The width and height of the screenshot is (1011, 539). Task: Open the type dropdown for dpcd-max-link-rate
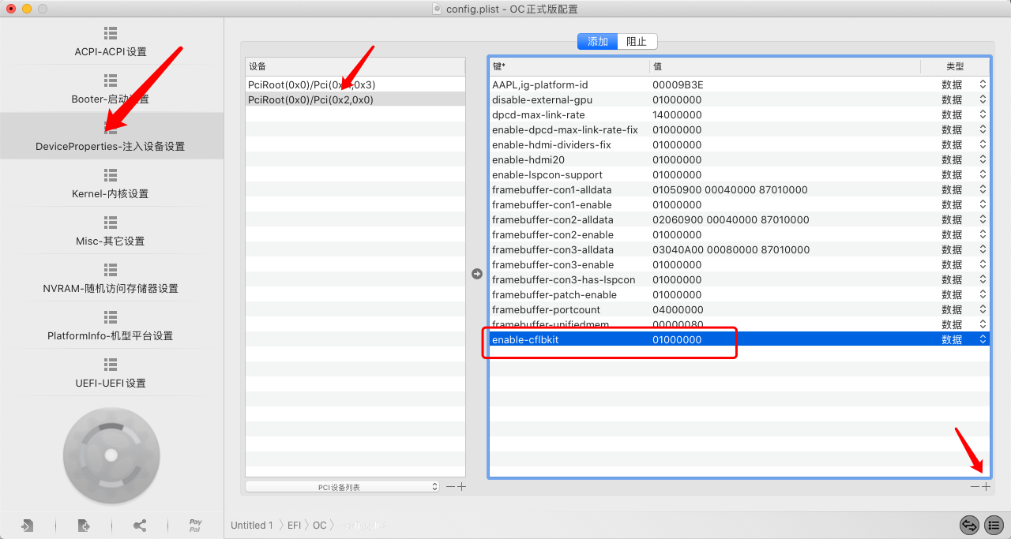pyautogui.click(x=983, y=114)
